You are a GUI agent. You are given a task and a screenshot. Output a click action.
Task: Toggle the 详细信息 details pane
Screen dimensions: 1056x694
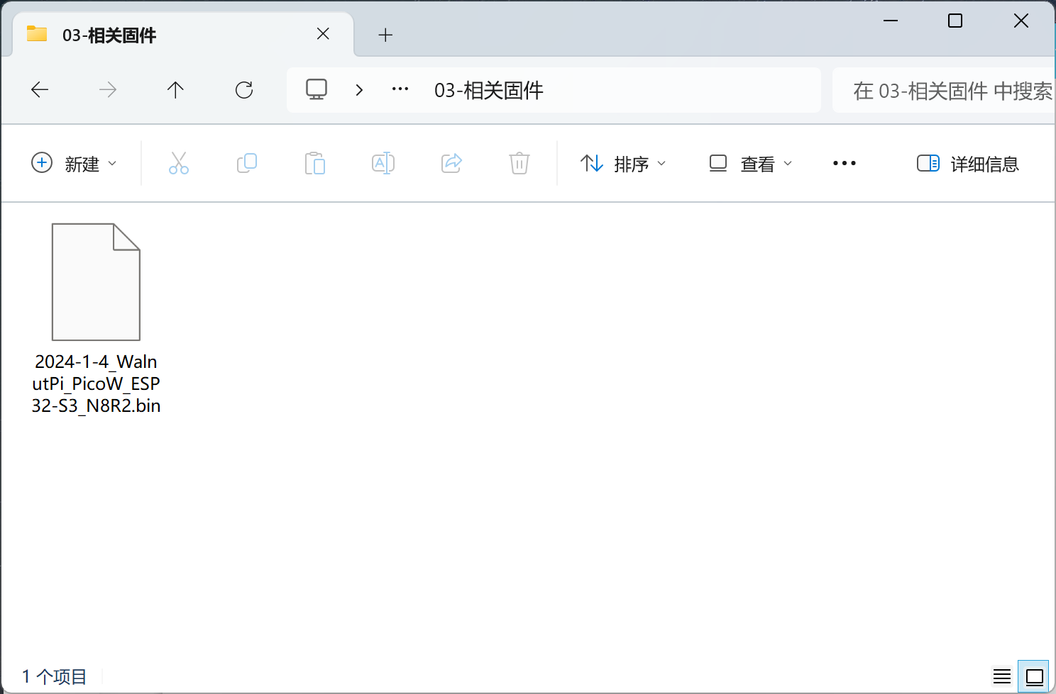click(967, 163)
